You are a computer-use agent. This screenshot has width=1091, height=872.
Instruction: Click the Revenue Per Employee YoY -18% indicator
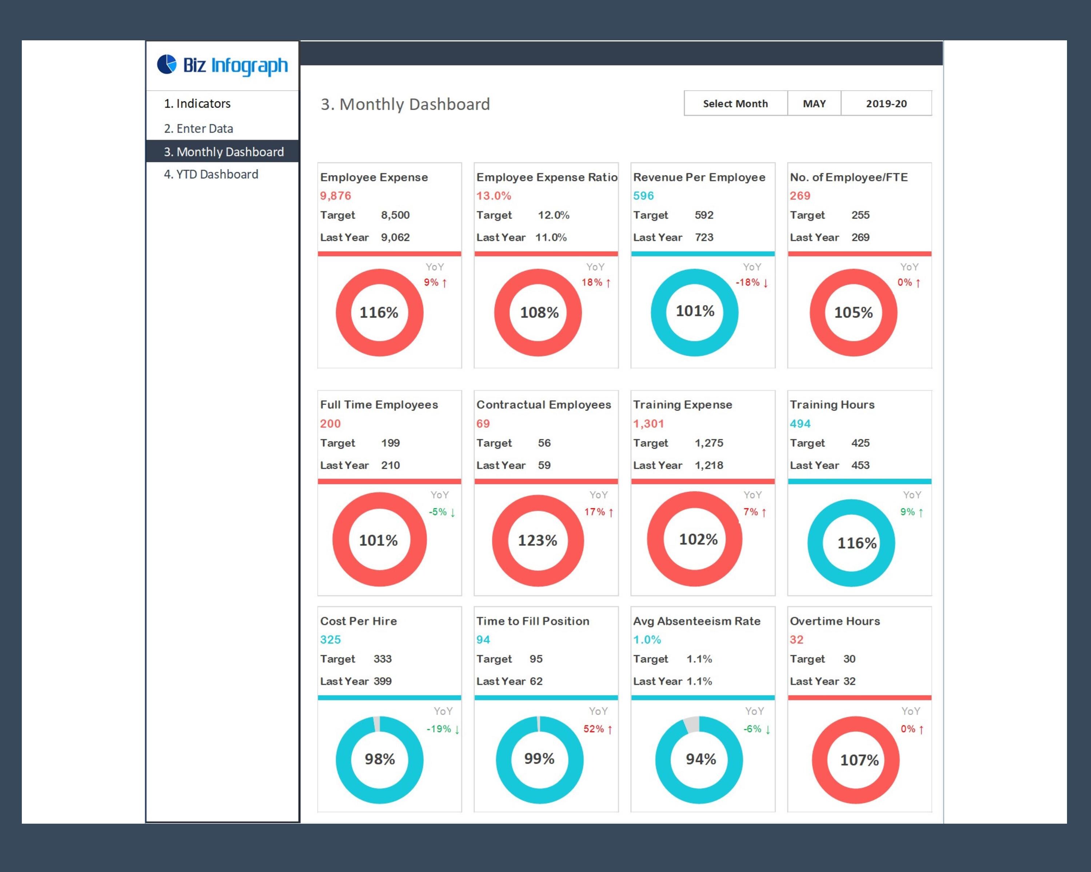[x=752, y=283]
